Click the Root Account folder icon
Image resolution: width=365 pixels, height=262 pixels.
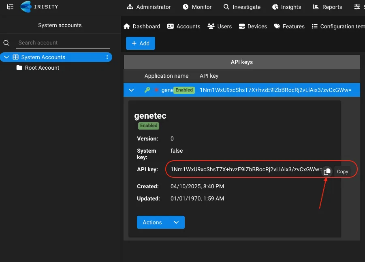point(19,68)
